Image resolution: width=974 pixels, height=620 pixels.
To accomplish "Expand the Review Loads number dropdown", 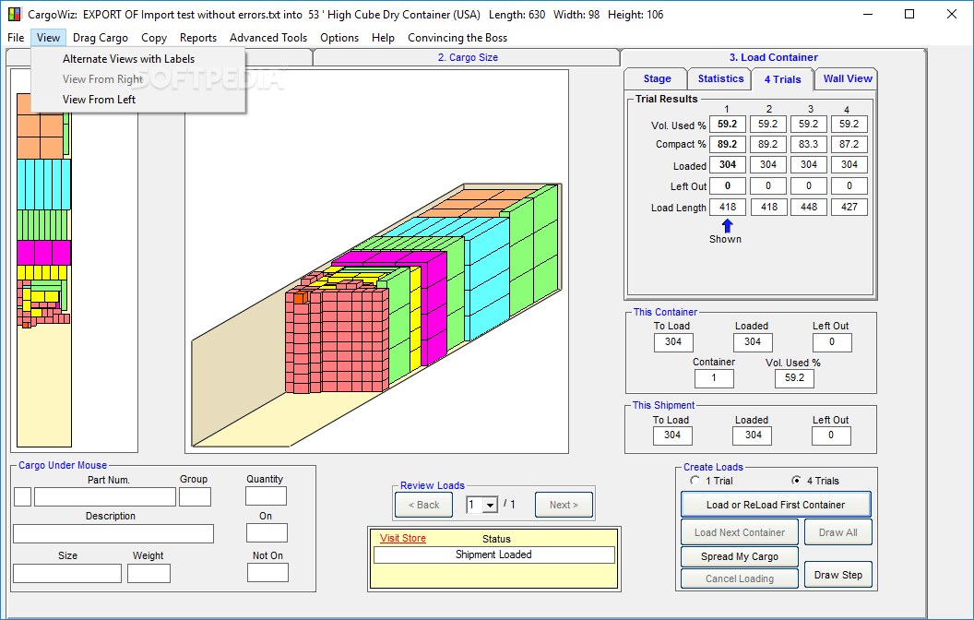I will 490,505.
